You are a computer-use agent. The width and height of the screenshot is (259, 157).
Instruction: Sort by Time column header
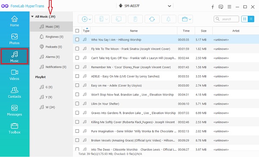(x=186, y=31)
